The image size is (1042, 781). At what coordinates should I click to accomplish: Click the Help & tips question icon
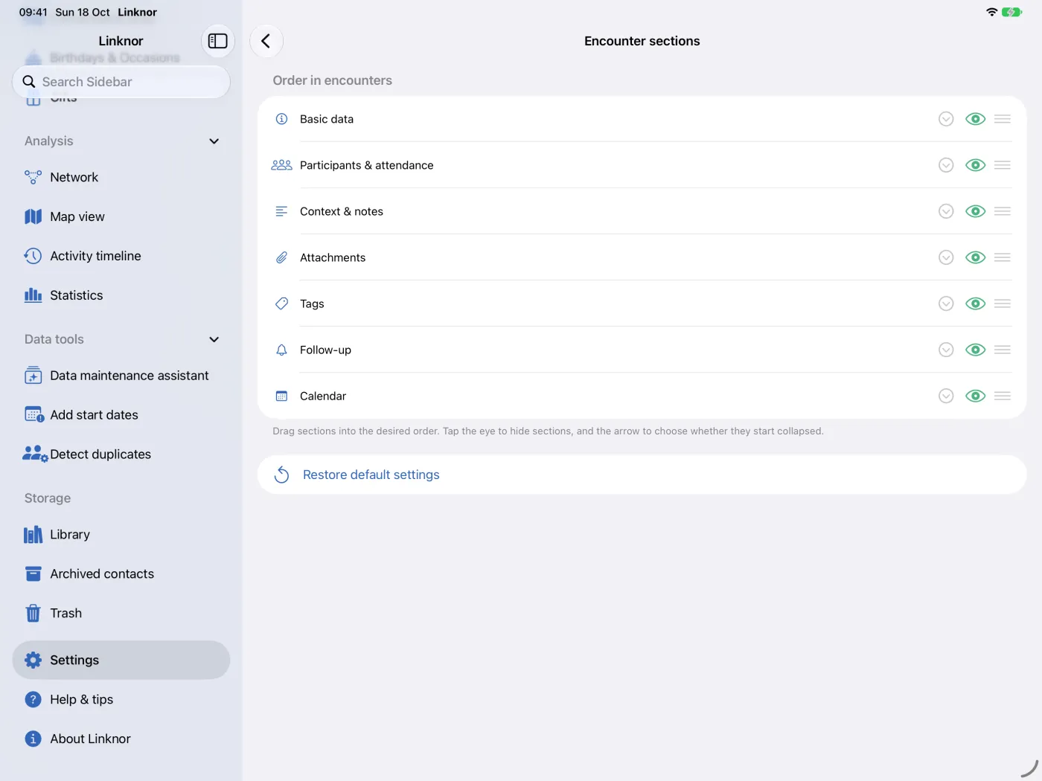(x=33, y=699)
